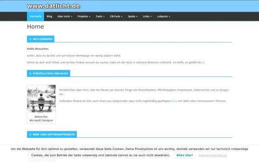Click the PERSÖNLICHES UND BLOG heading
259x162 pixels.
click(48, 73)
